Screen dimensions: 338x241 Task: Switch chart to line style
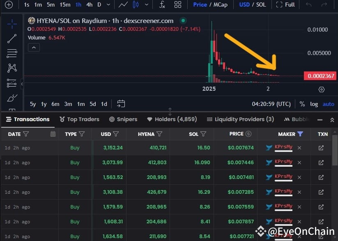click(123, 5)
